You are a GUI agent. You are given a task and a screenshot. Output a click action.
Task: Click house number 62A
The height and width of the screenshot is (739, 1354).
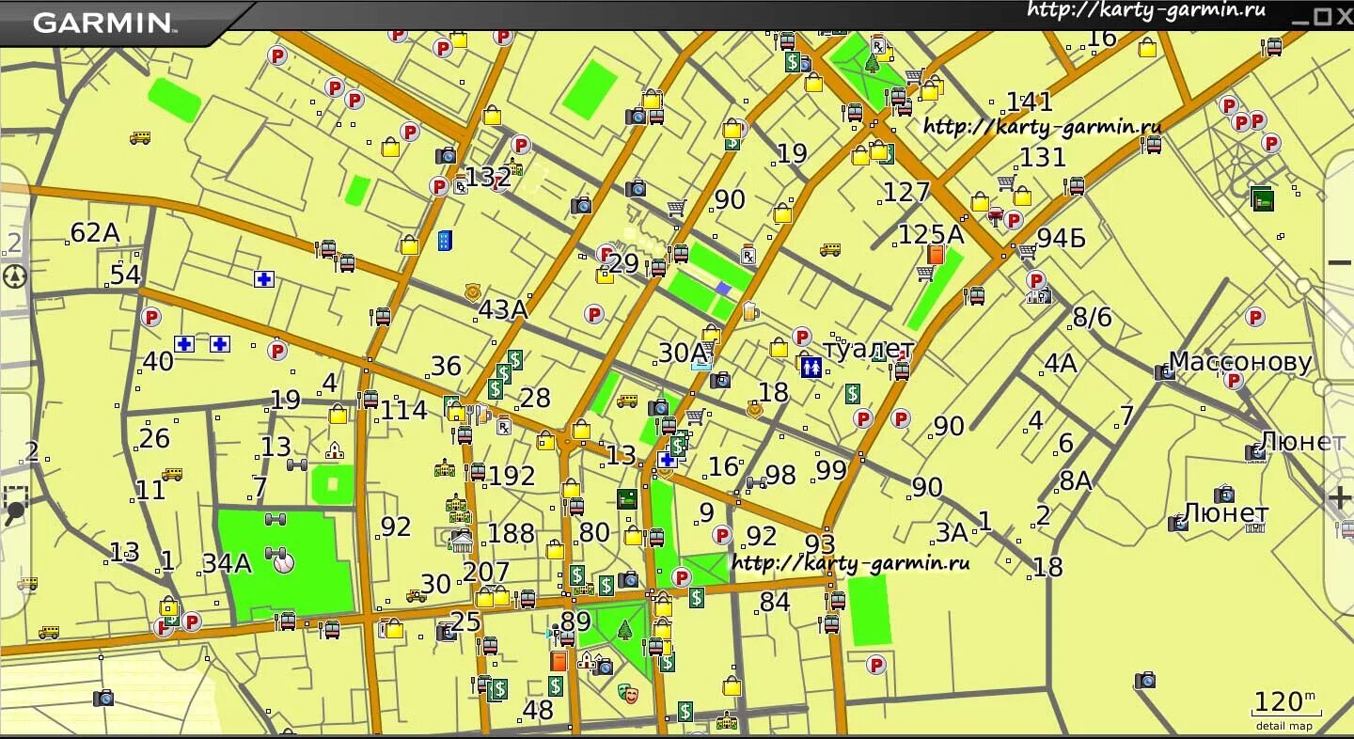(95, 232)
